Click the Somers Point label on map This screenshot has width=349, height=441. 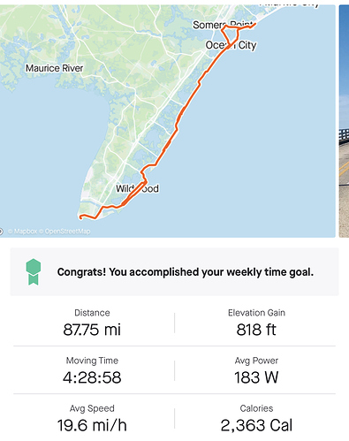pyautogui.click(x=223, y=25)
